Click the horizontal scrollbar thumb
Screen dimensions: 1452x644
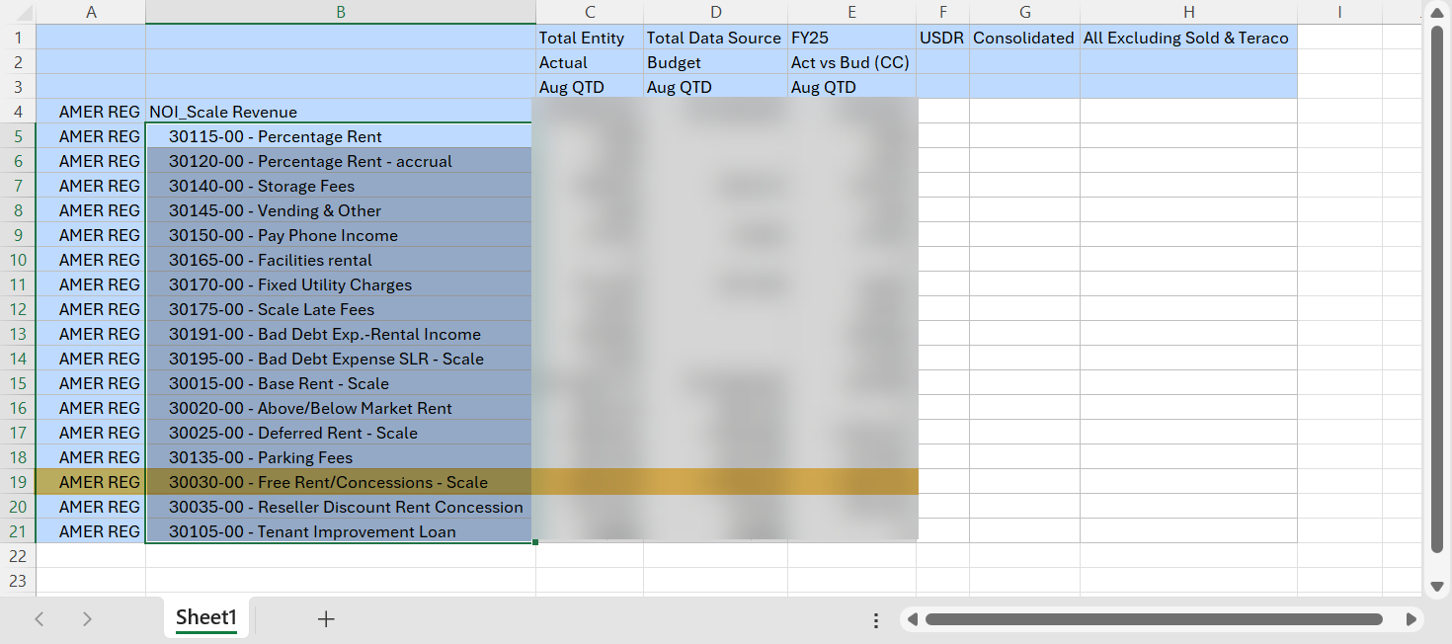coord(1154,619)
